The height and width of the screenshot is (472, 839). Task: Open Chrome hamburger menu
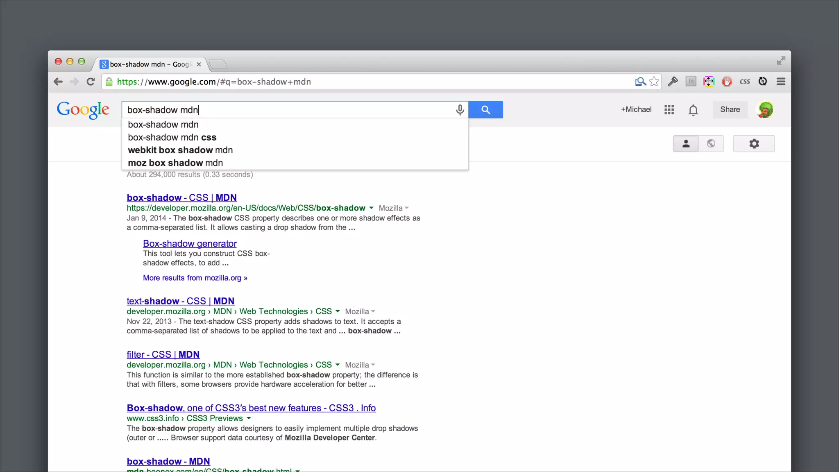click(x=781, y=82)
